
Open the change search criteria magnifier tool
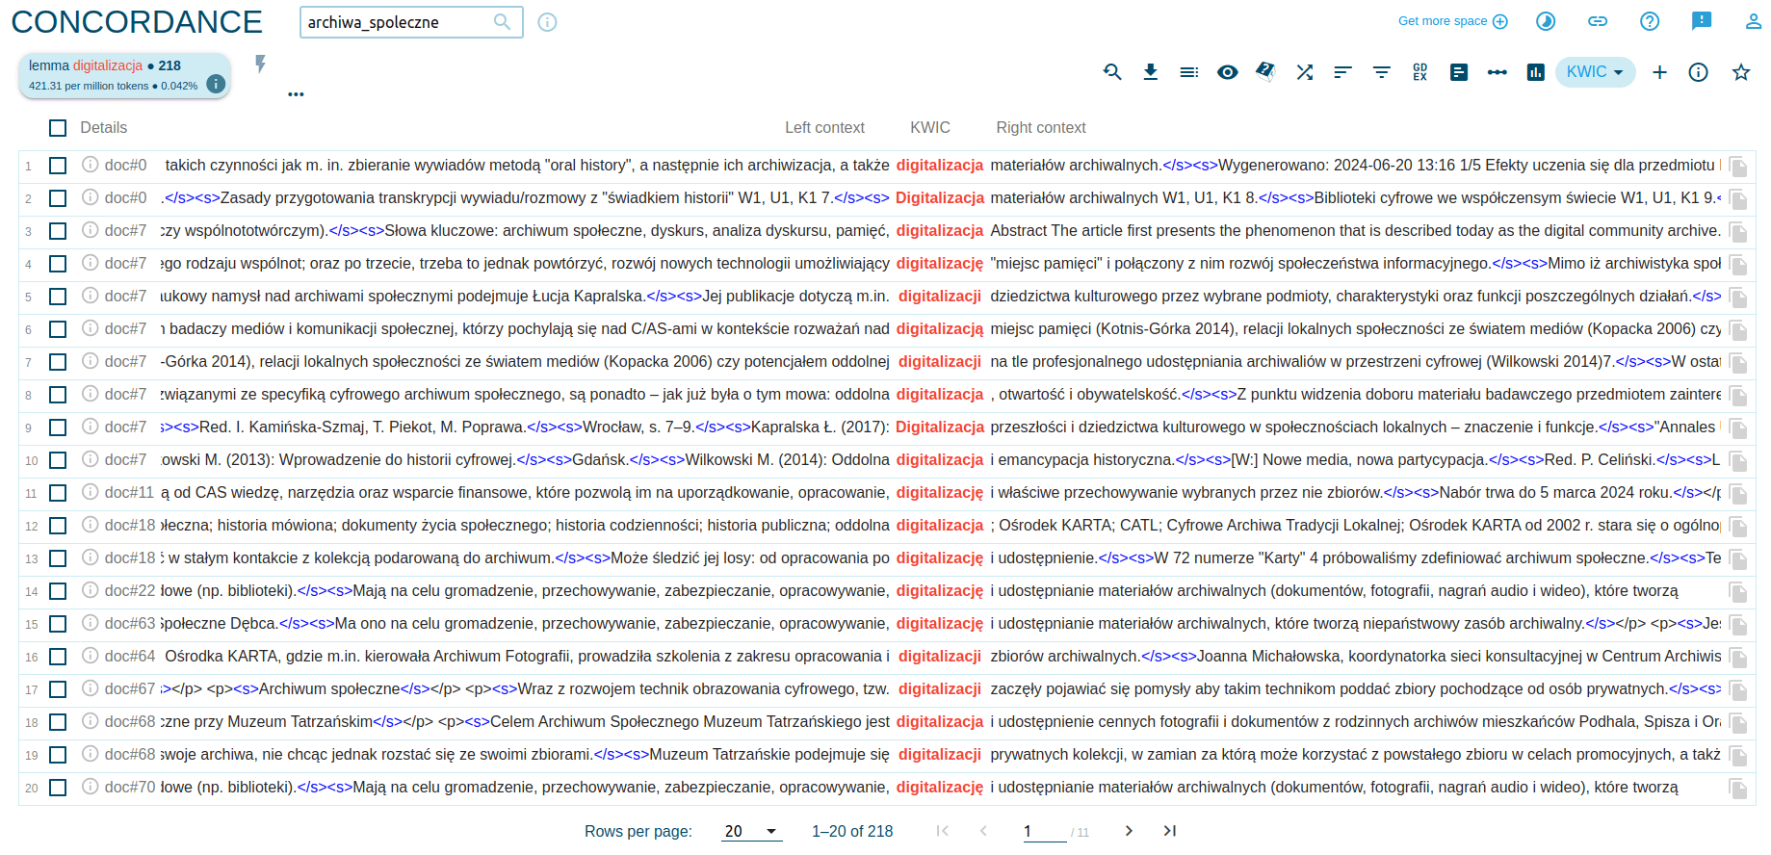pyautogui.click(x=1112, y=72)
